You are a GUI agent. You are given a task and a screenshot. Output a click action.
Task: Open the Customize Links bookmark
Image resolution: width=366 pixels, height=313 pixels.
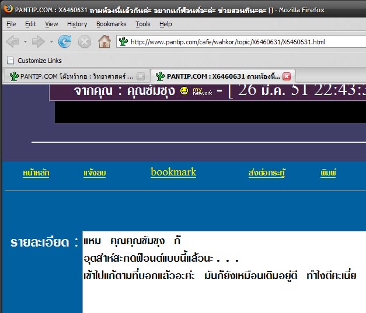pos(34,61)
